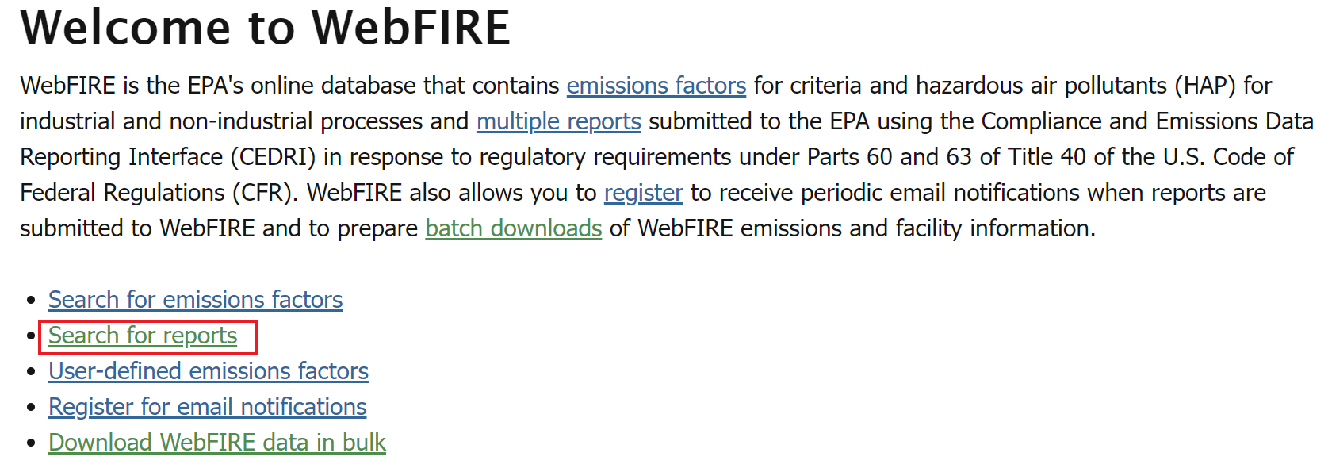The image size is (1332, 468).
Task: Open the "batch downloads" link
Action: point(514,228)
